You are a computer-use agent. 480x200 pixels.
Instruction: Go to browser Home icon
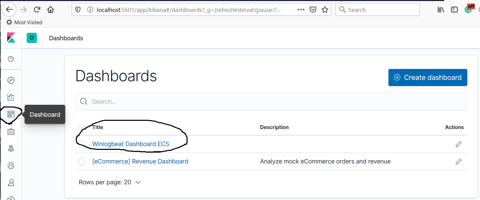click(51, 10)
